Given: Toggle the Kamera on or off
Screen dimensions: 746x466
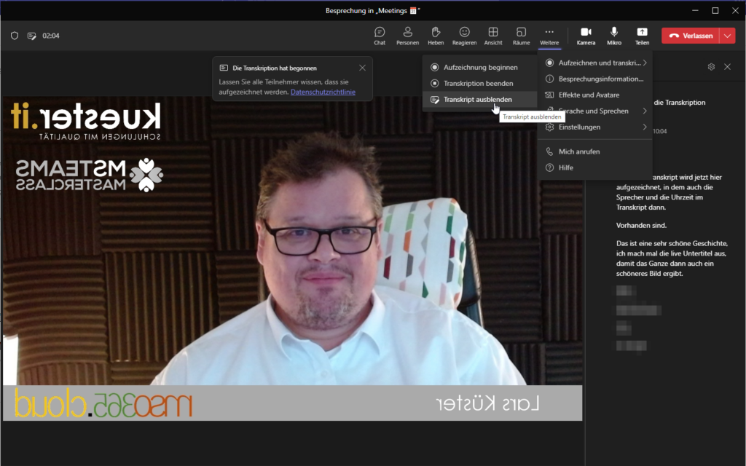Looking at the screenshot, I should pos(586,36).
